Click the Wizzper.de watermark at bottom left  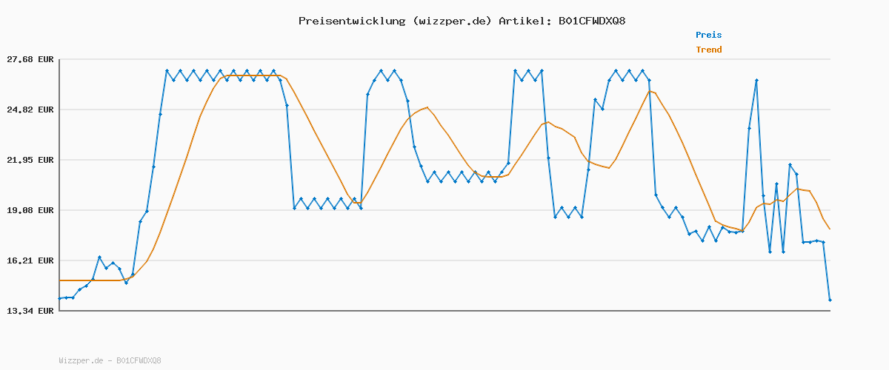pyautogui.click(x=110, y=361)
